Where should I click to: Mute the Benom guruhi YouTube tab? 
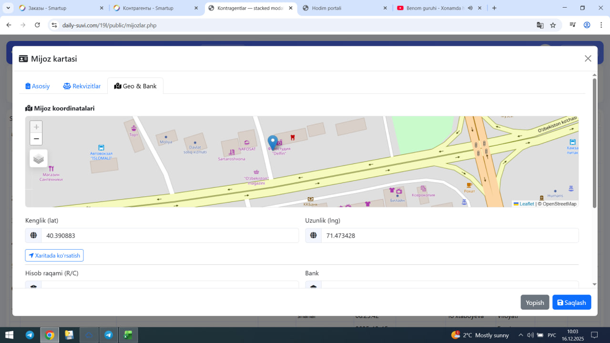(x=470, y=8)
